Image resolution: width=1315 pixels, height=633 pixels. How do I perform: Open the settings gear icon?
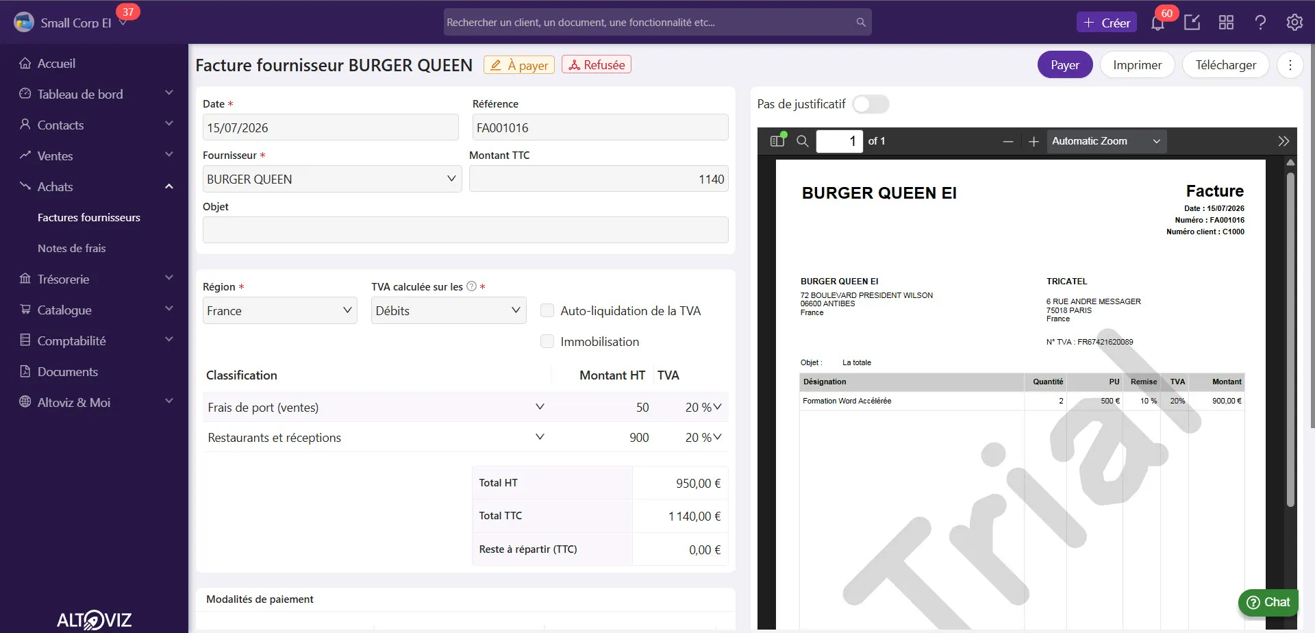(x=1294, y=23)
